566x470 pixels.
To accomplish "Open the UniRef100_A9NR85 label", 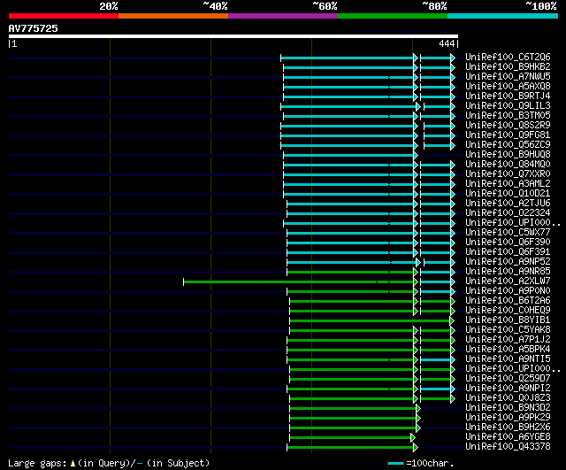I will click(x=508, y=272).
